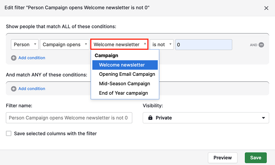Remove condition with the minus icon
The height and width of the screenshot is (165, 275).
[261, 45]
